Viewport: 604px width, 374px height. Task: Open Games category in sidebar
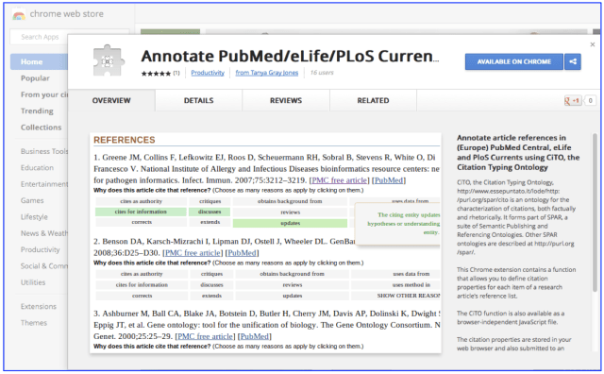point(32,200)
